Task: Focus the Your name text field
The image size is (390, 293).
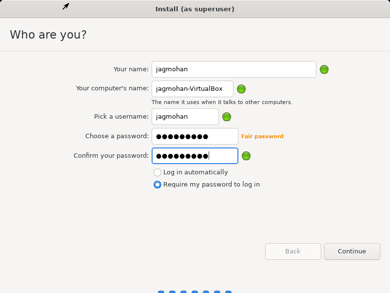Action: tap(234, 69)
